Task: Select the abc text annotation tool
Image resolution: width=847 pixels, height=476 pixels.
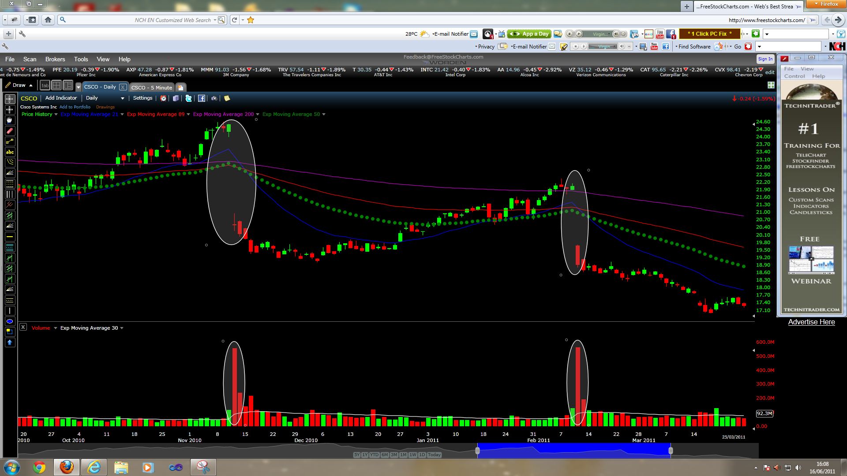Action: (10, 152)
